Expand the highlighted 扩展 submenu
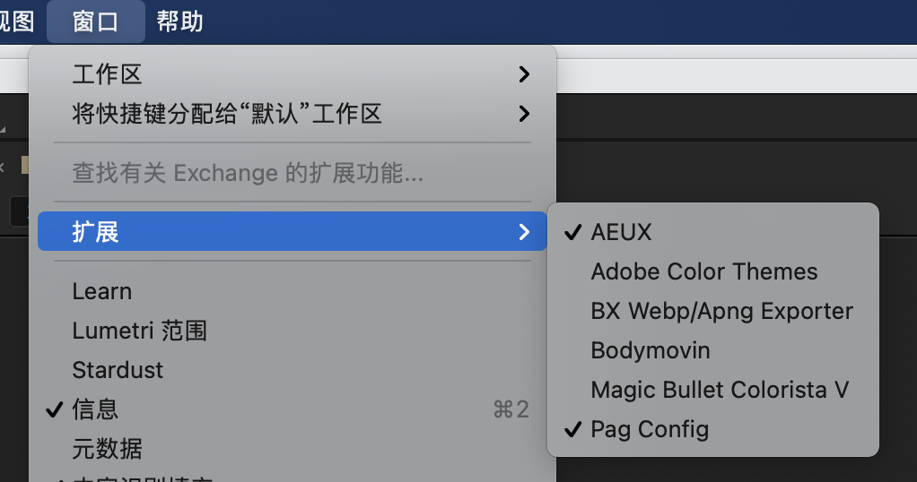This screenshot has height=482, width=917. coord(293,231)
